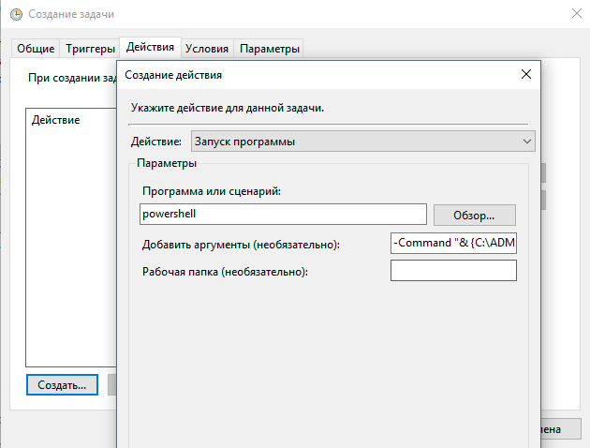This screenshot has height=448, width=590.
Task: Click the empty Рабочая папка field
Action: click(x=453, y=271)
